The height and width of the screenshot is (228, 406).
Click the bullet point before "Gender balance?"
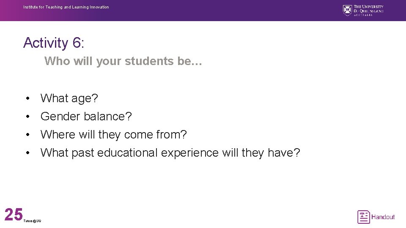(27, 116)
